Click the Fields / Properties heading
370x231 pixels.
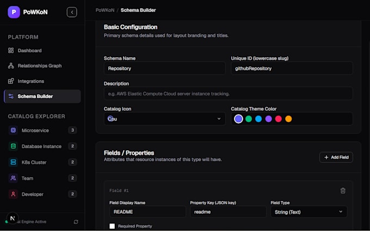(129, 153)
